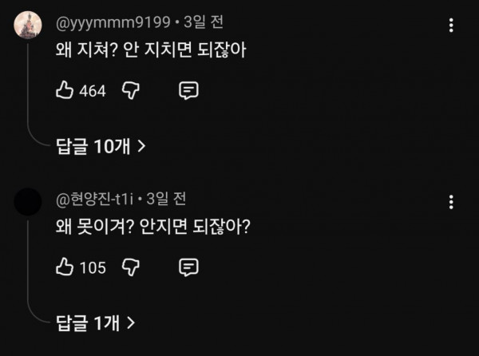Reply to the @yyymmm9199 comment
Screen dimensions: 479x356
point(188,90)
